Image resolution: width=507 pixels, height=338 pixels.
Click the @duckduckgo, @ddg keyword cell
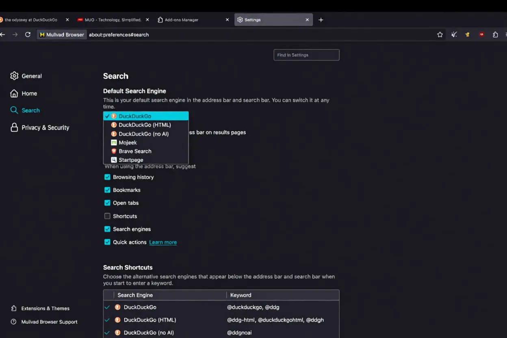point(253,307)
